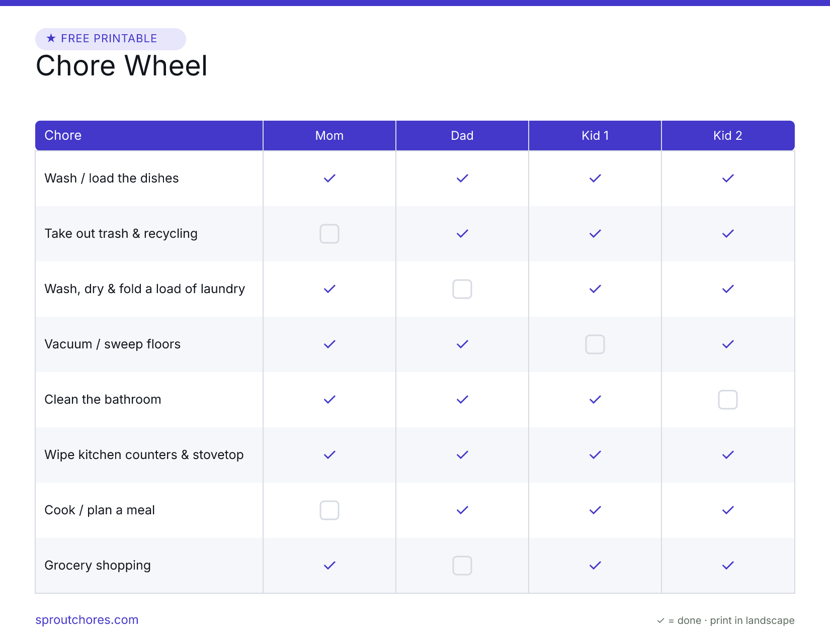This screenshot has height=641, width=830.
Task: Uncheck Dad's mark for Wash / load the dishes
Action: tap(462, 178)
